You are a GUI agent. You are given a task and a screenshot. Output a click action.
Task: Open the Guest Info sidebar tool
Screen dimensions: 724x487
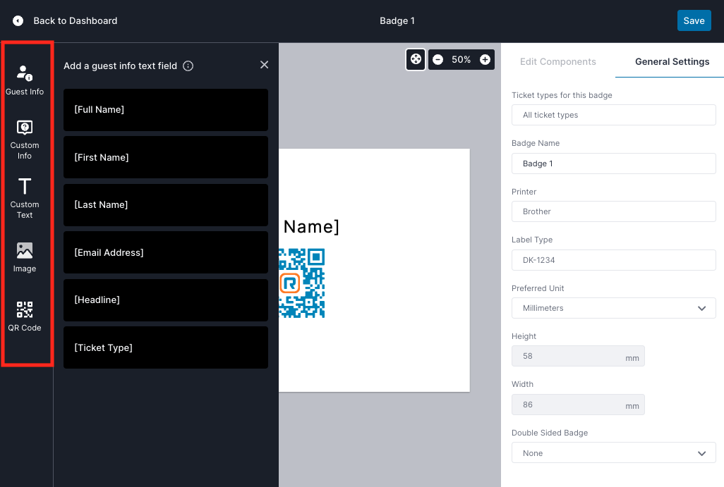click(25, 80)
